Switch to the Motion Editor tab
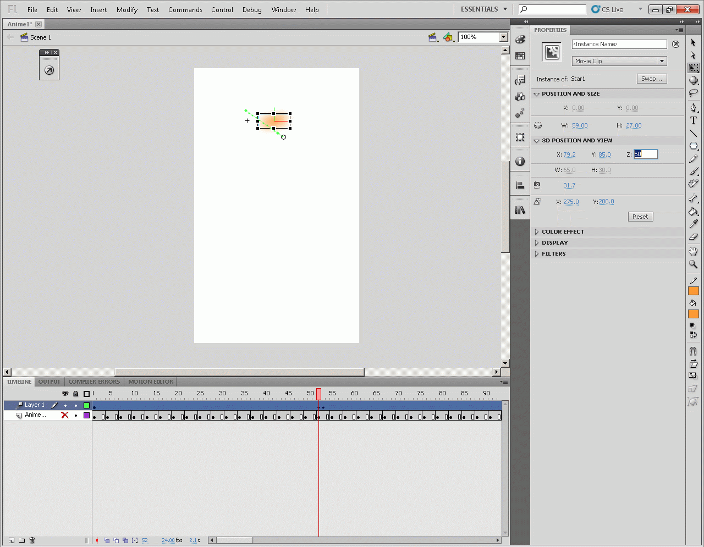This screenshot has height=547, width=704. tap(151, 382)
